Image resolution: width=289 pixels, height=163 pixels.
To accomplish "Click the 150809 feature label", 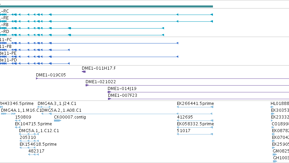I will [x=23, y=117].
